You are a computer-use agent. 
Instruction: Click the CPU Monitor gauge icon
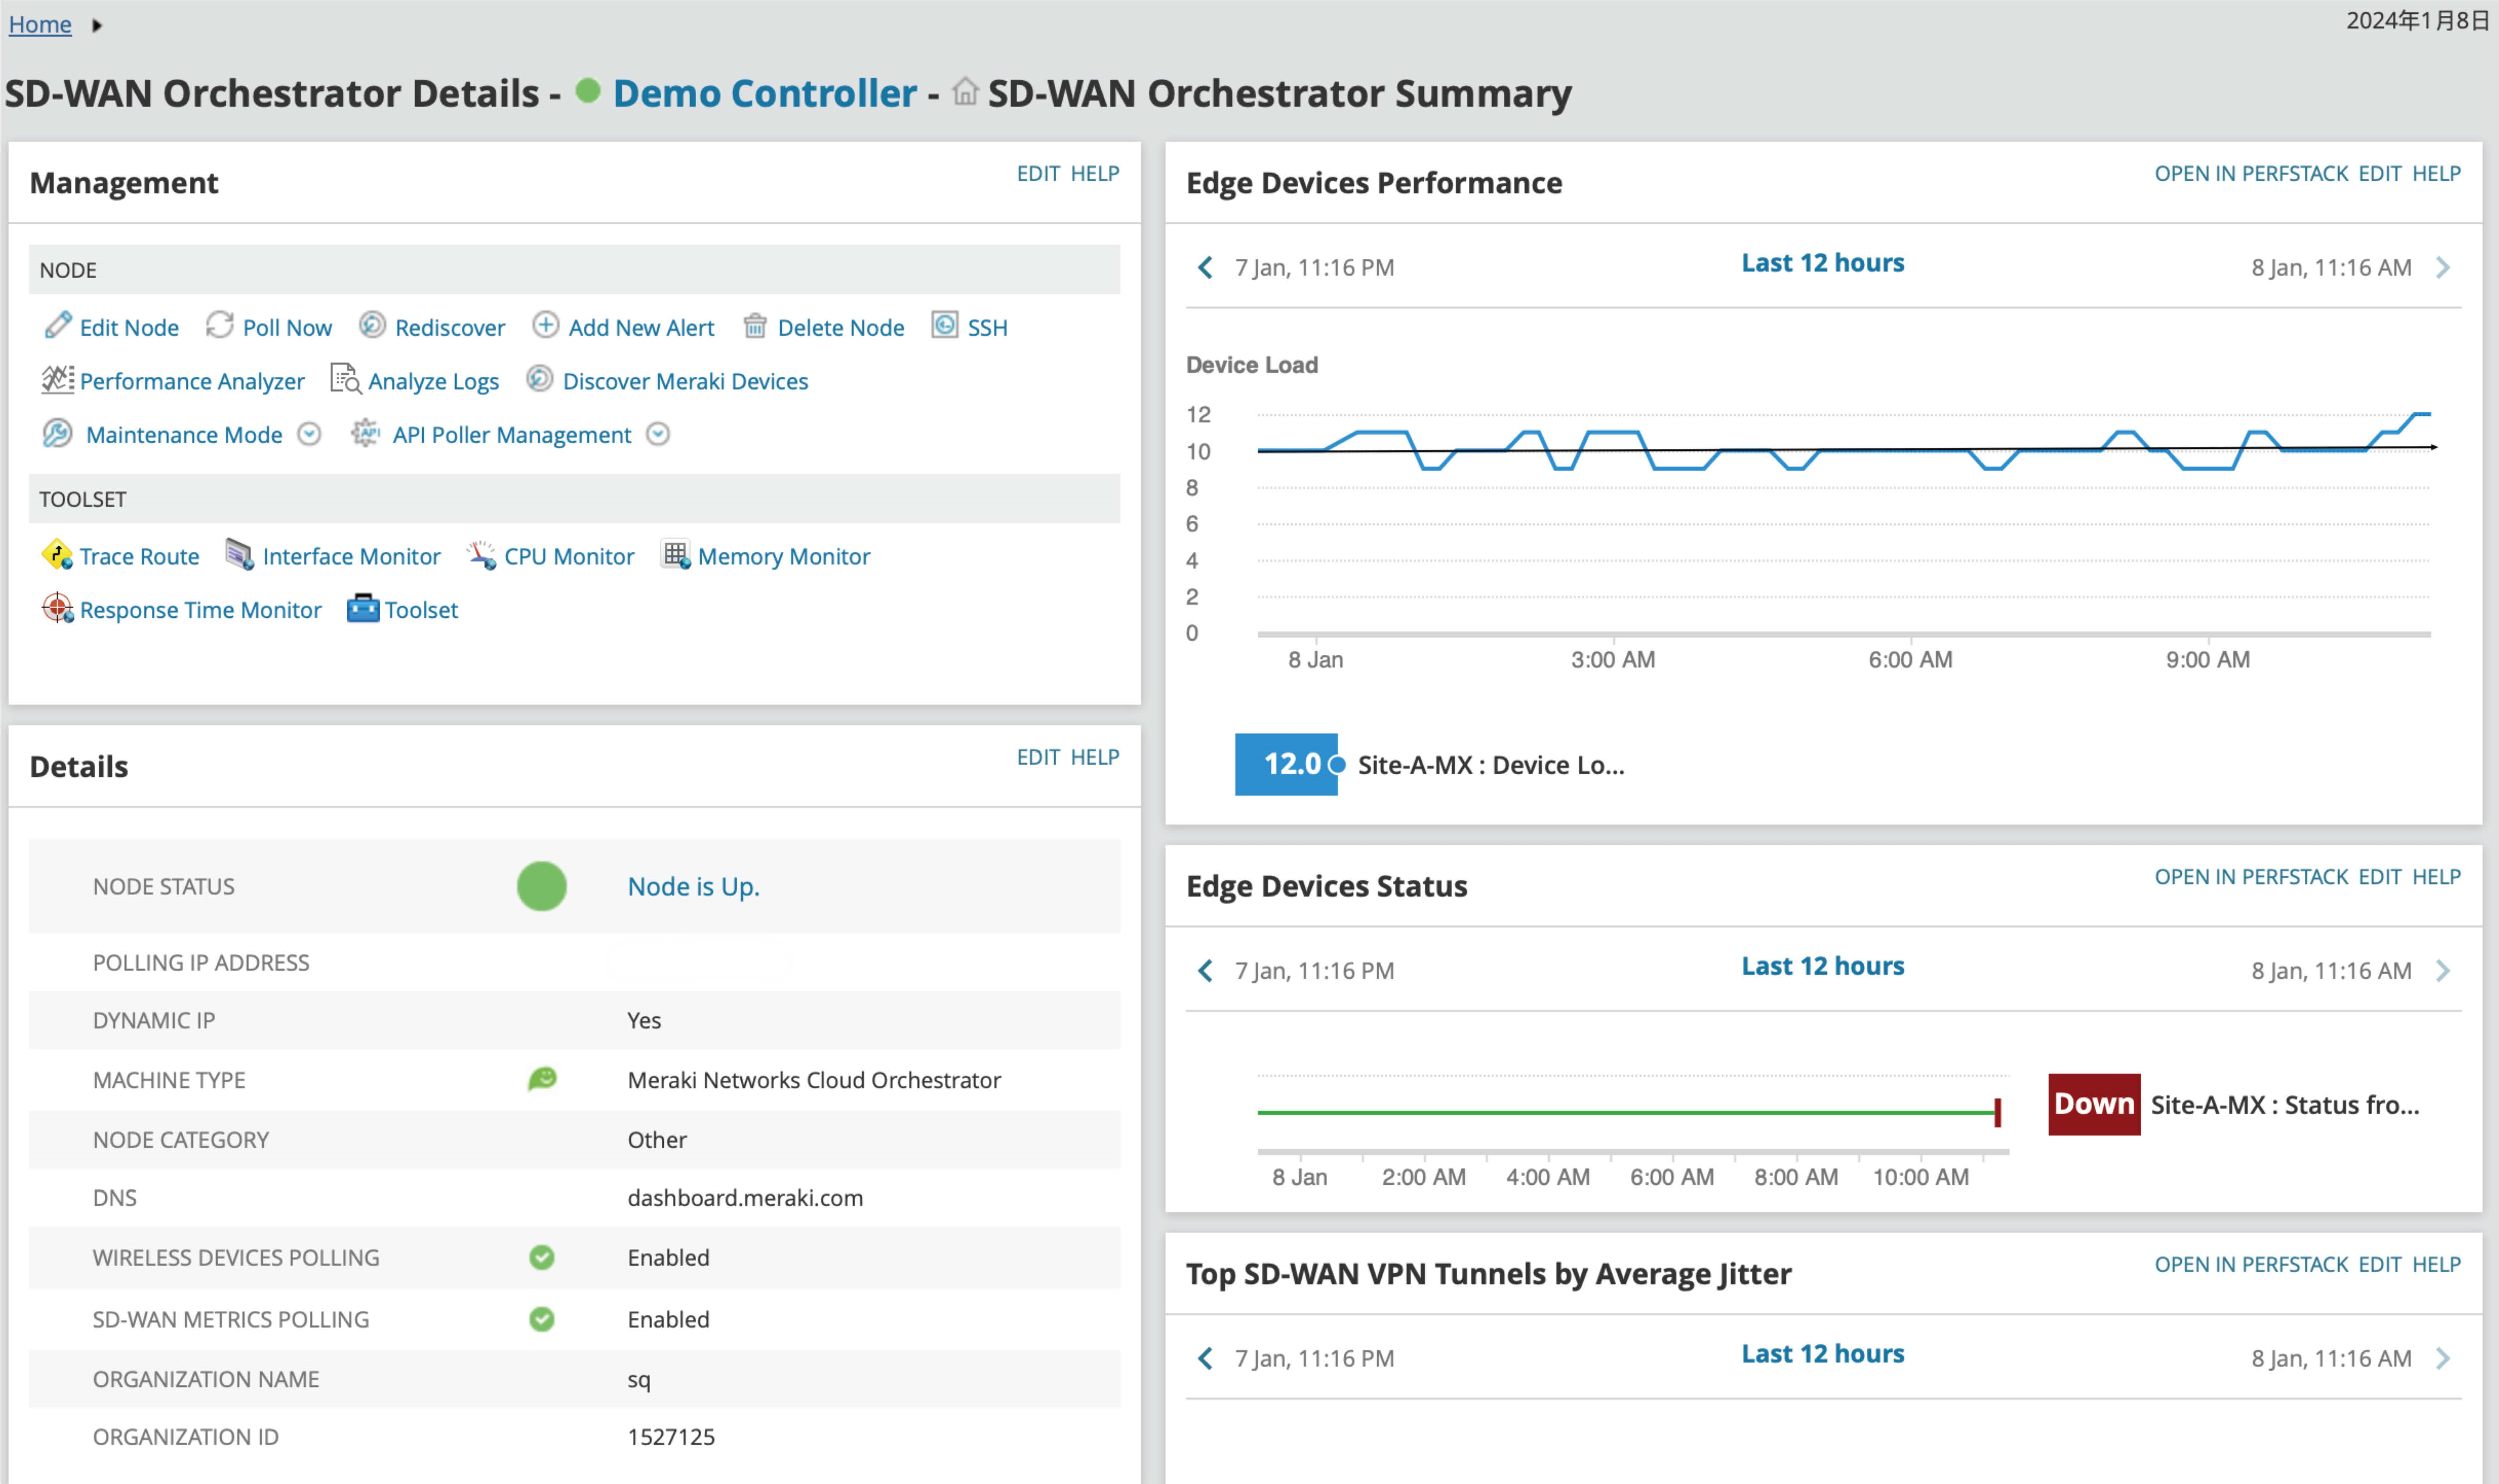click(482, 555)
